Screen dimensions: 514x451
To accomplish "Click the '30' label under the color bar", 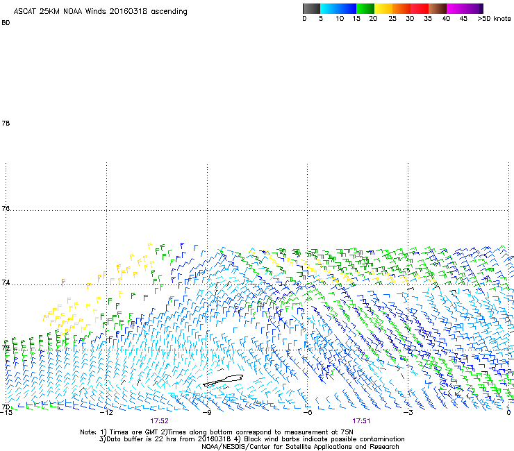I will 410,19.
